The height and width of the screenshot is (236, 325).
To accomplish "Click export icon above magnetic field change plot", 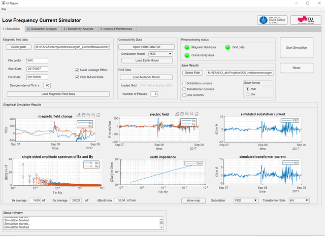I will point(79,115).
